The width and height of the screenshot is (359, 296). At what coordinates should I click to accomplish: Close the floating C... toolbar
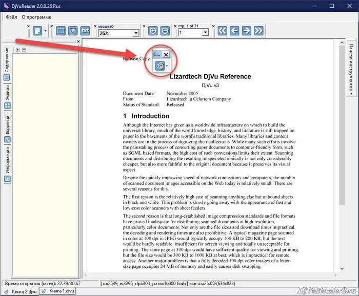point(166,55)
